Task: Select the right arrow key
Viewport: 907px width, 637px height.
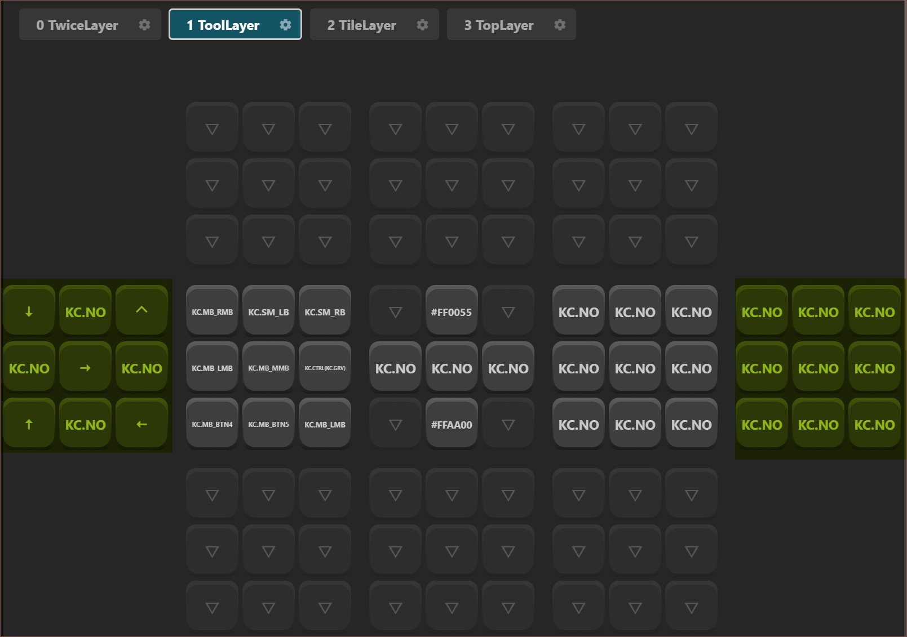Action: click(85, 368)
